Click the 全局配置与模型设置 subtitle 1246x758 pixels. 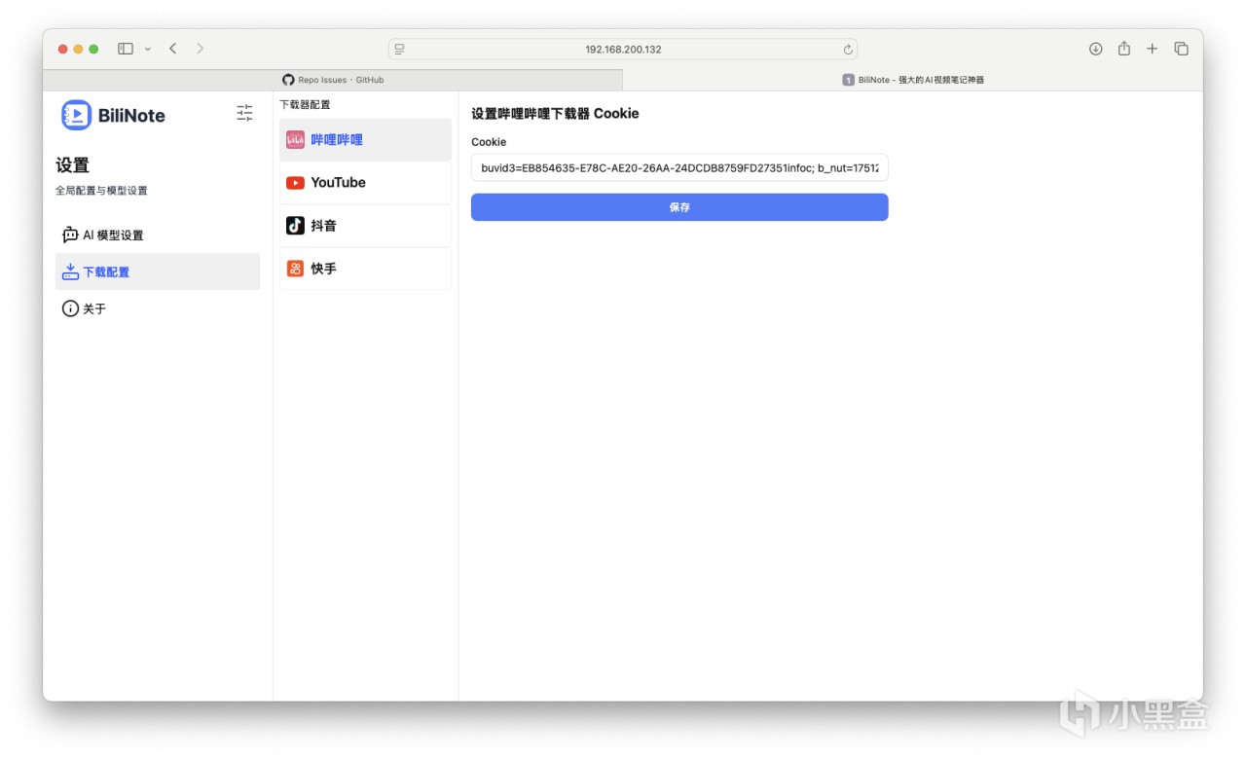tap(101, 191)
